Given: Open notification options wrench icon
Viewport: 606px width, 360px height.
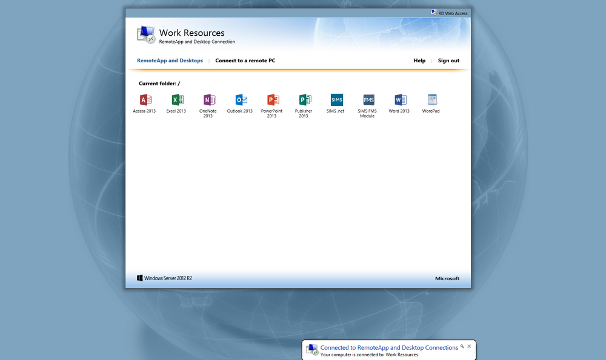Looking at the screenshot, I should pos(462,347).
